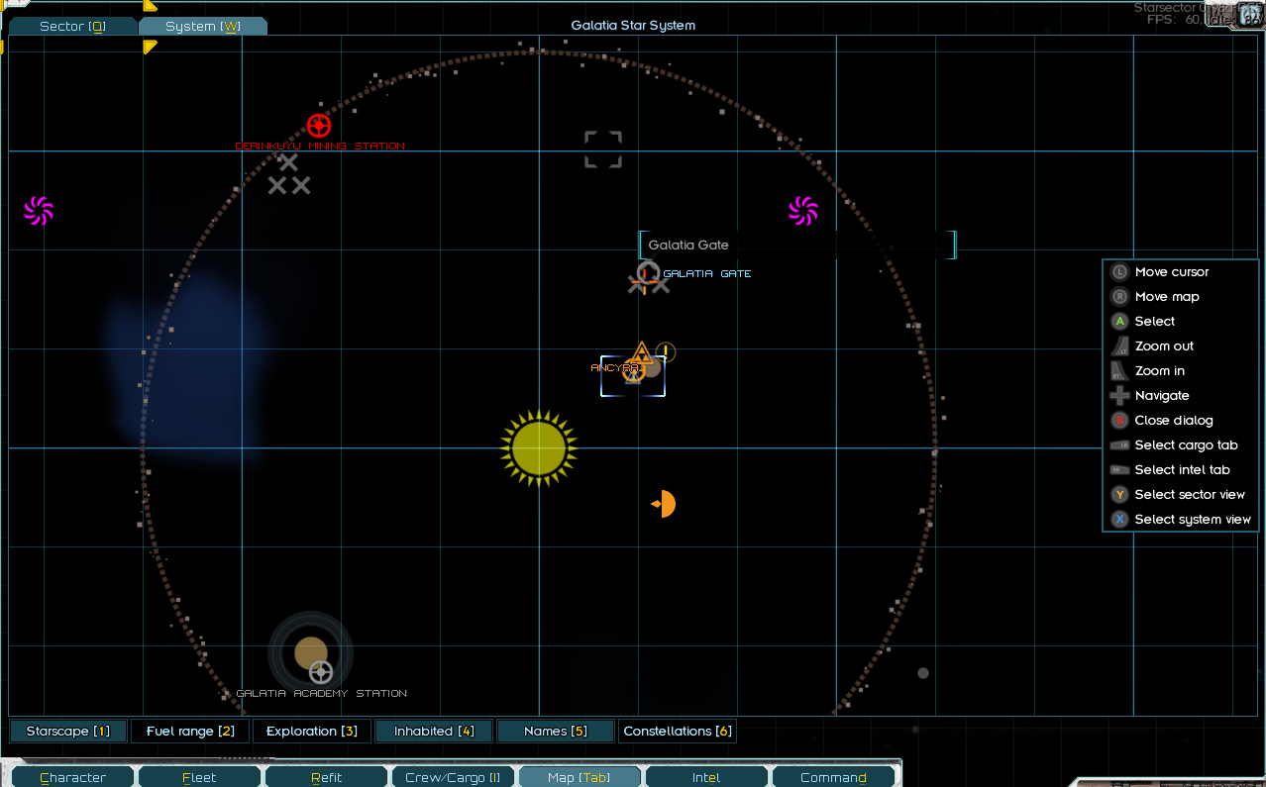Toggle the Constellations [6] filter
Viewport: 1266px width, 787px height.
(x=678, y=731)
